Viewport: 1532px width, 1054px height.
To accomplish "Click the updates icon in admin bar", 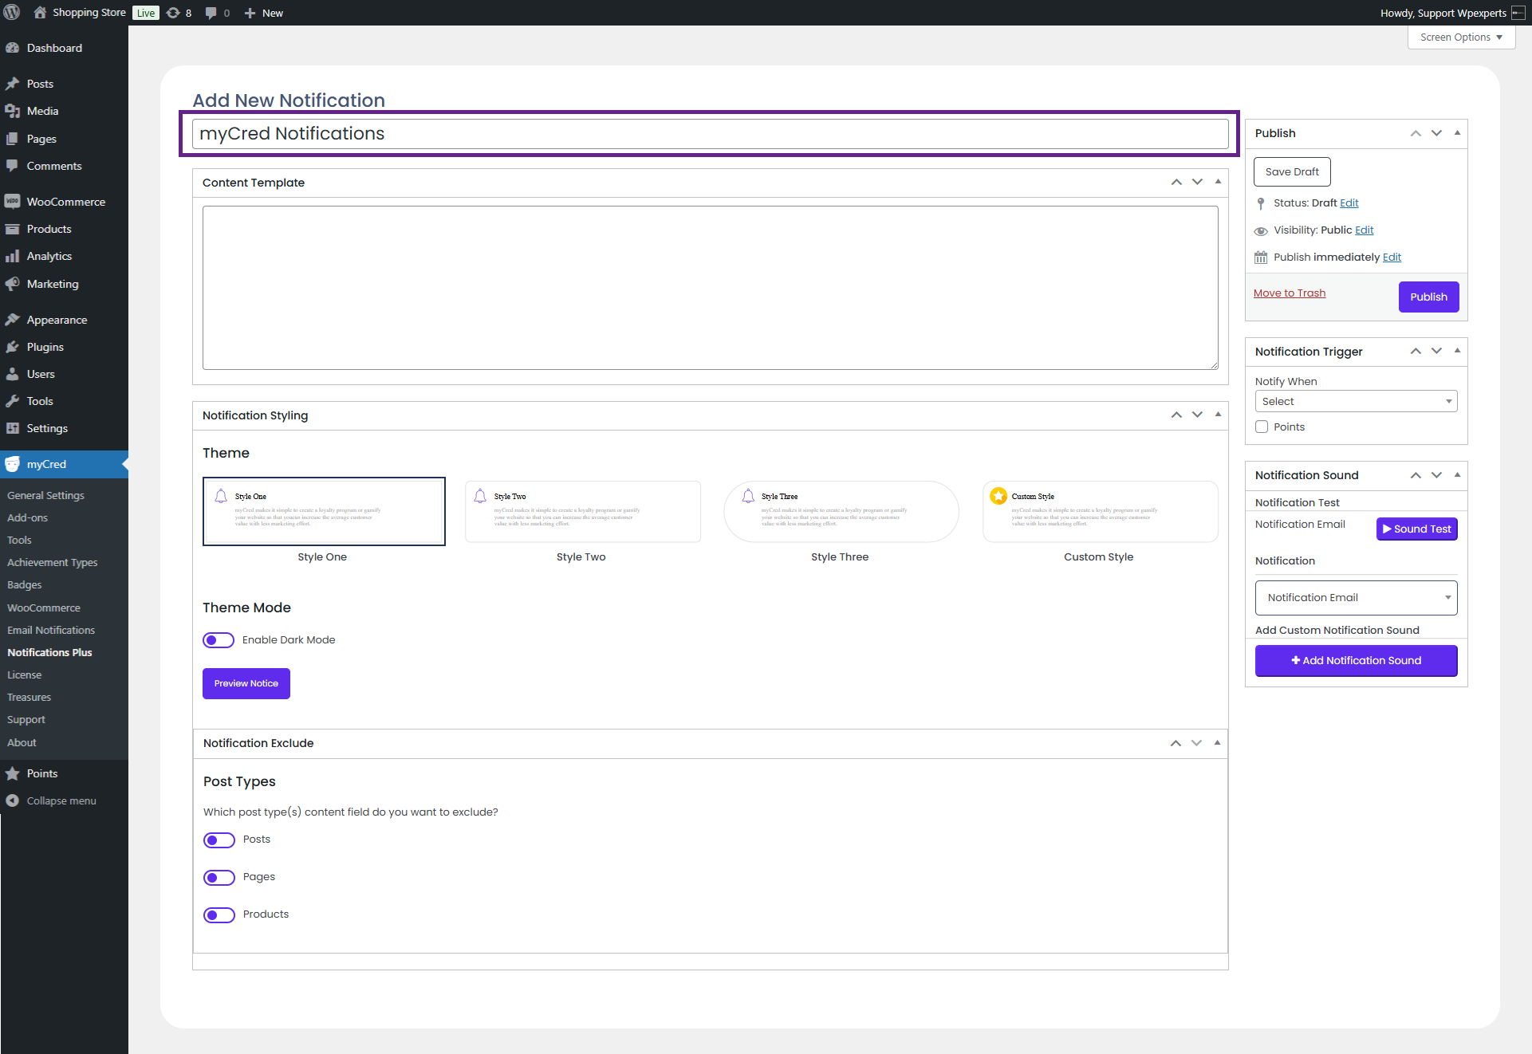I will point(173,13).
